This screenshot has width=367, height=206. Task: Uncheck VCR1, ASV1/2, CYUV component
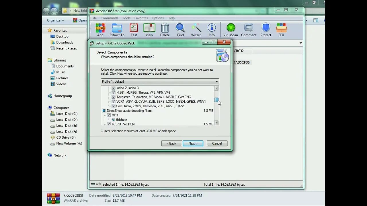click(114, 102)
